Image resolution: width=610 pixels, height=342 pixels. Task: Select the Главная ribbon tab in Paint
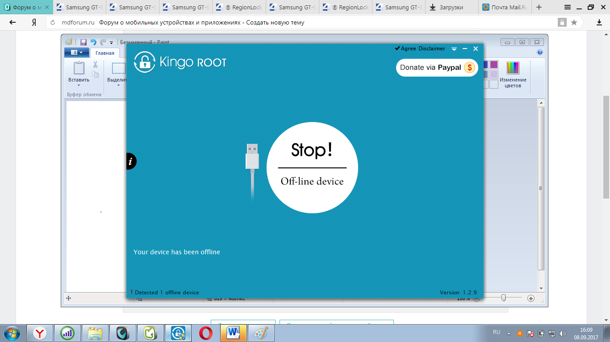pos(105,53)
